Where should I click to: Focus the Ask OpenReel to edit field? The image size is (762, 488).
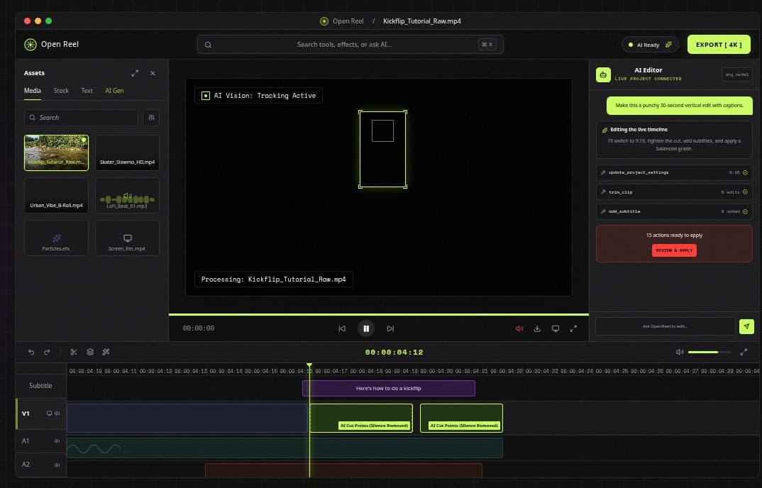(x=666, y=326)
